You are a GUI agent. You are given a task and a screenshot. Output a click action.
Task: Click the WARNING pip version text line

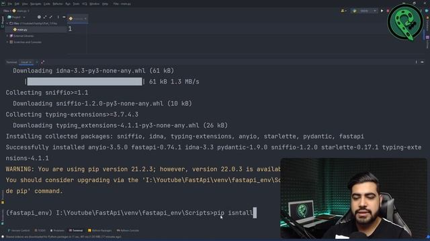143,169
